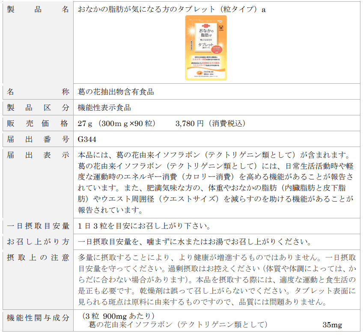
Task: Select the 製品区分 header cell
Action: point(38,108)
